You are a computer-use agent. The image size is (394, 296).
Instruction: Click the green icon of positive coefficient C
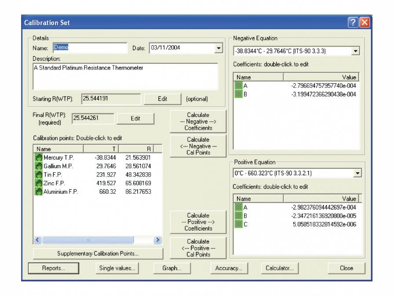pyautogui.click(x=238, y=224)
